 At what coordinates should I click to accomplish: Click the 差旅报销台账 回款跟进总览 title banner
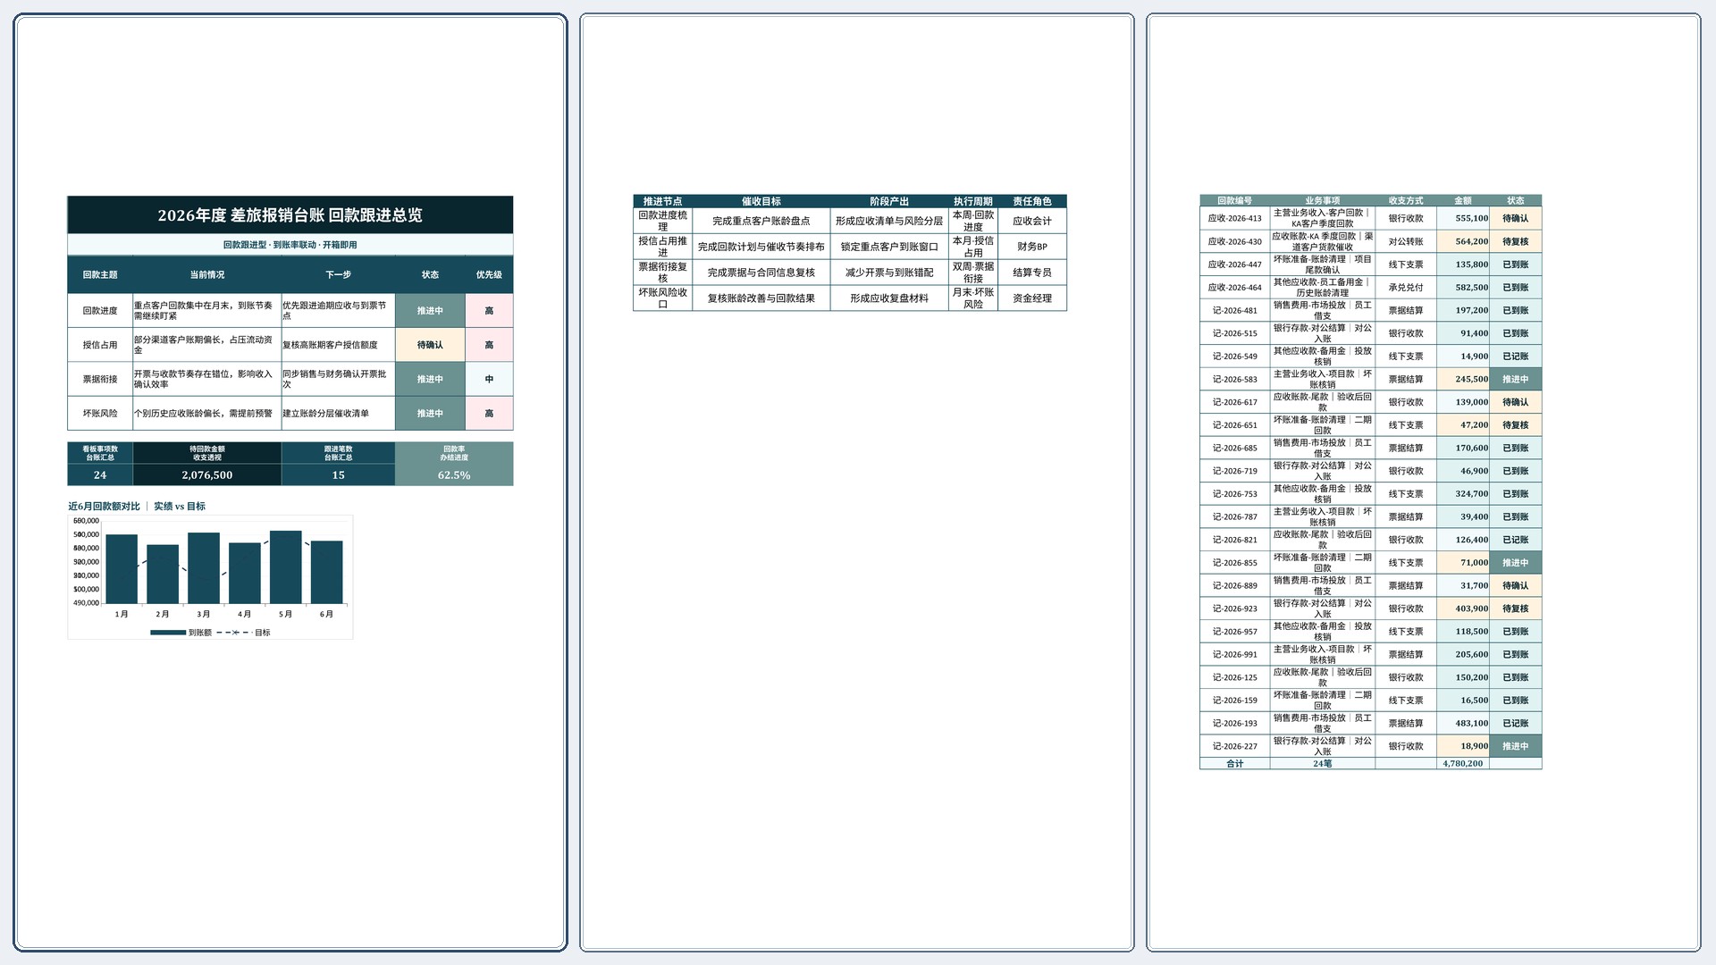[x=290, y=214]
